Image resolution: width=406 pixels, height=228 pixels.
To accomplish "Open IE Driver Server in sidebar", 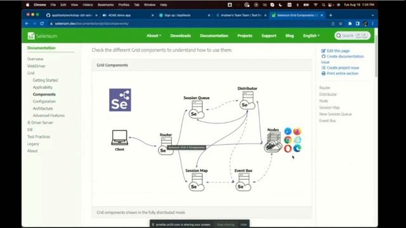I will coord(40,122).
